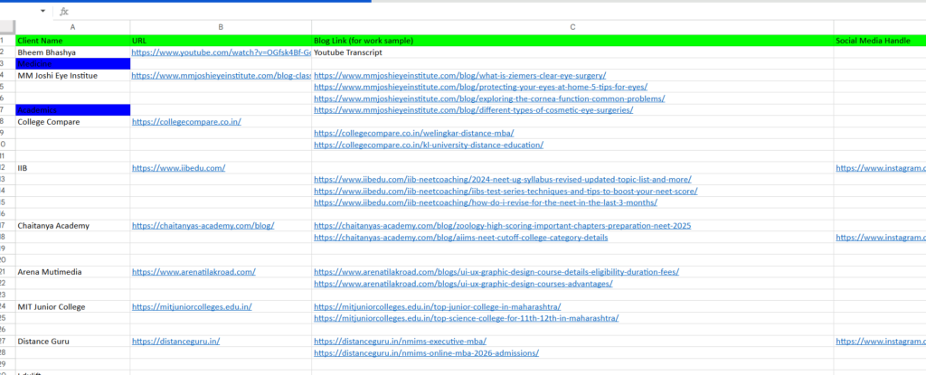The width and height of the screenshot is (926, 375).
Task: Open the 2024-neet-ug-syllabus-revised link
Action: pyautogui.click(x=503, y=180)
